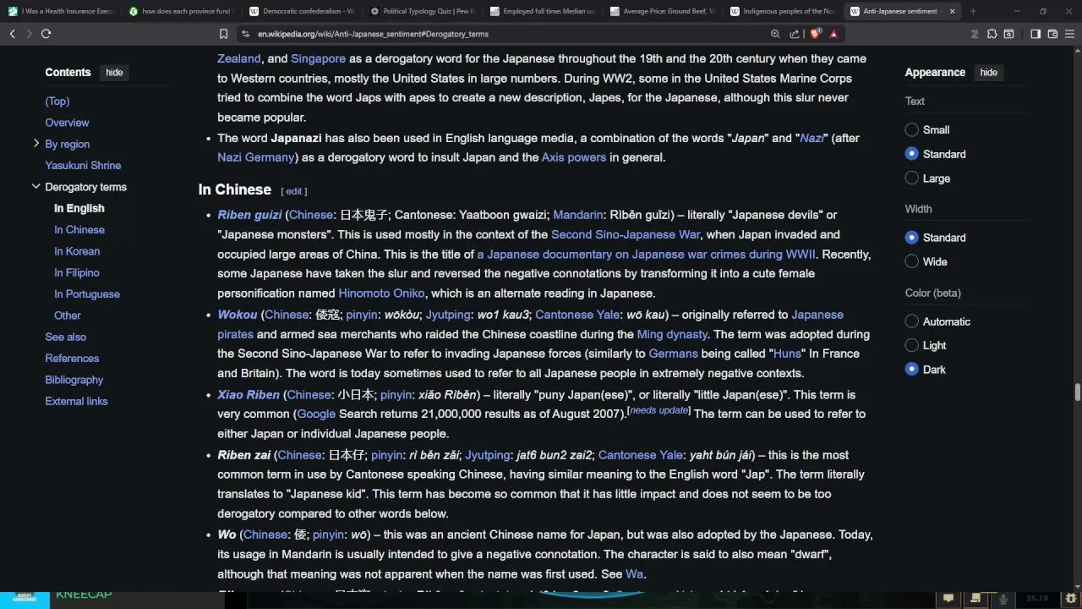The height and width of the screenshot is (609, 1082).
Task: Select Large text size
Action: (x=911, y=178)
